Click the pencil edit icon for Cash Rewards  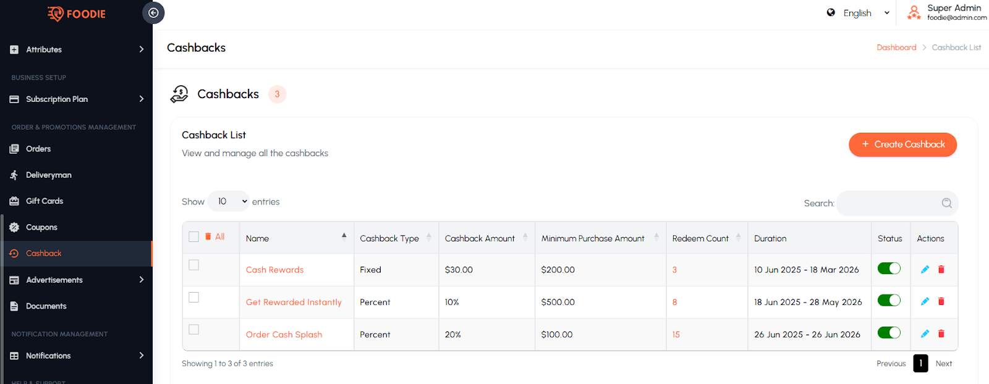pyautogui.click(x=925, y=269)
